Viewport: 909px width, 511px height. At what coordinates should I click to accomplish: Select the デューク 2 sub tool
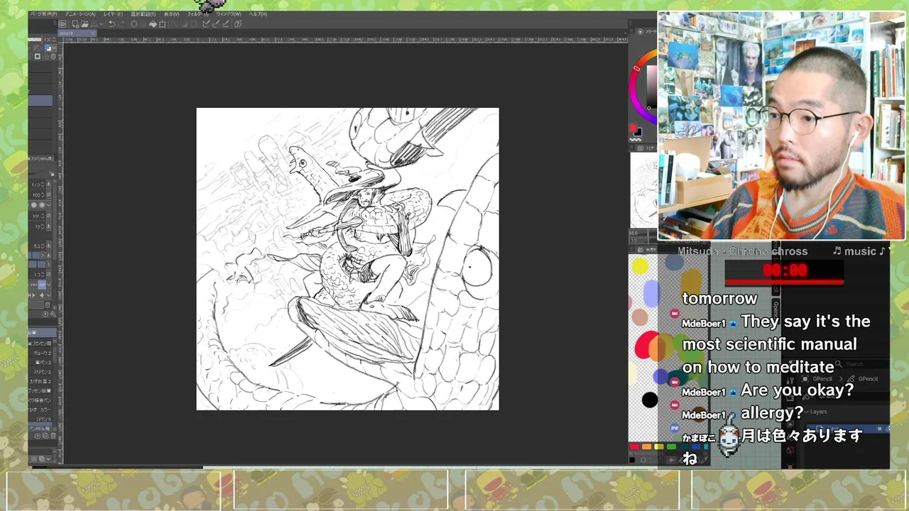tap(40, 353)
